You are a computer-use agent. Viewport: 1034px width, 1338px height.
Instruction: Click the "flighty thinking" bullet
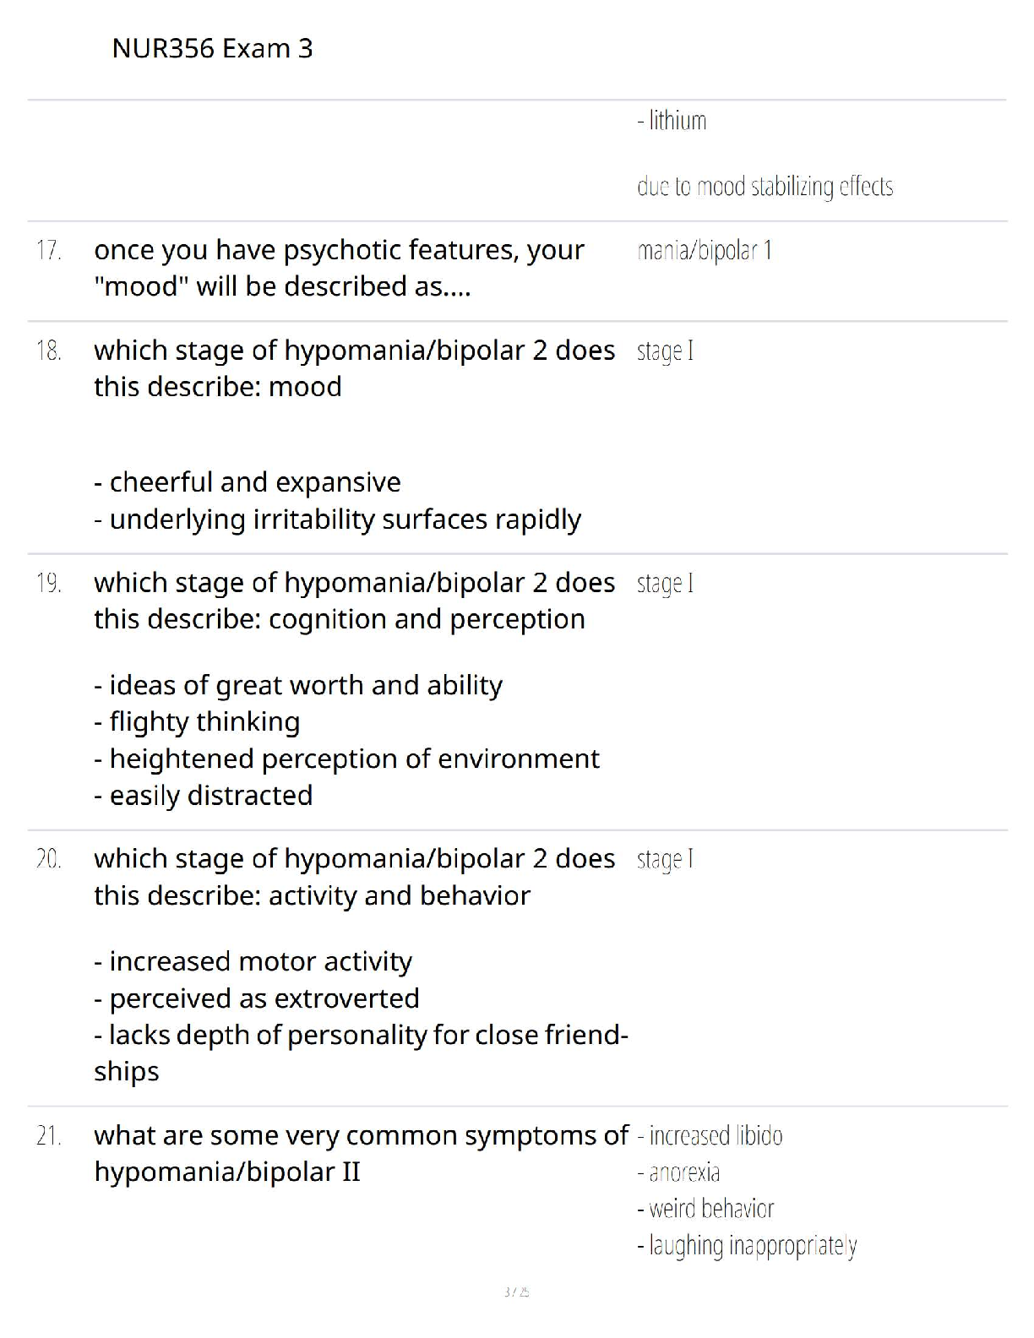(197, 722)
